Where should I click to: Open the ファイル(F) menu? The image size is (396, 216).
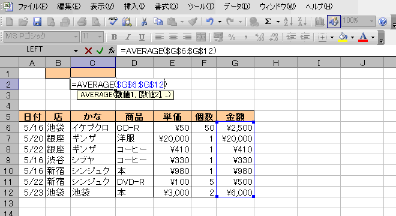point(32,7)
